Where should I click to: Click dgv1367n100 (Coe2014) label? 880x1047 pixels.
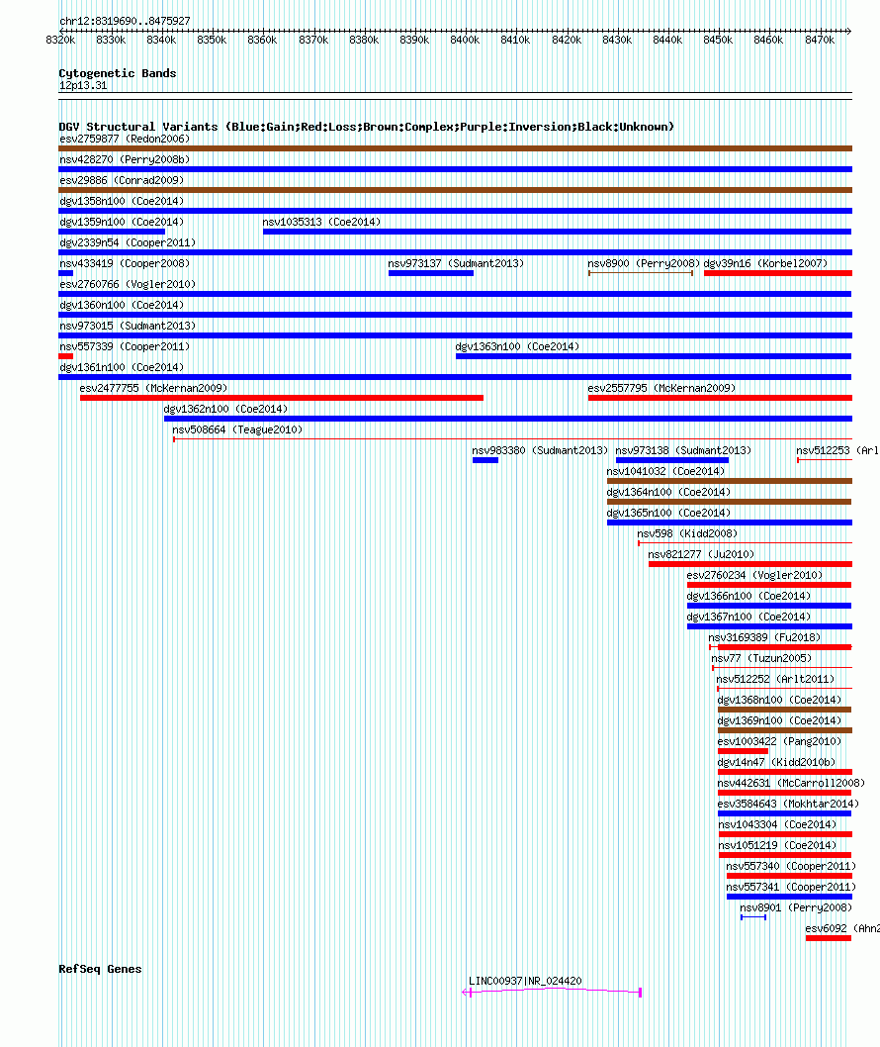click(748, 616)
